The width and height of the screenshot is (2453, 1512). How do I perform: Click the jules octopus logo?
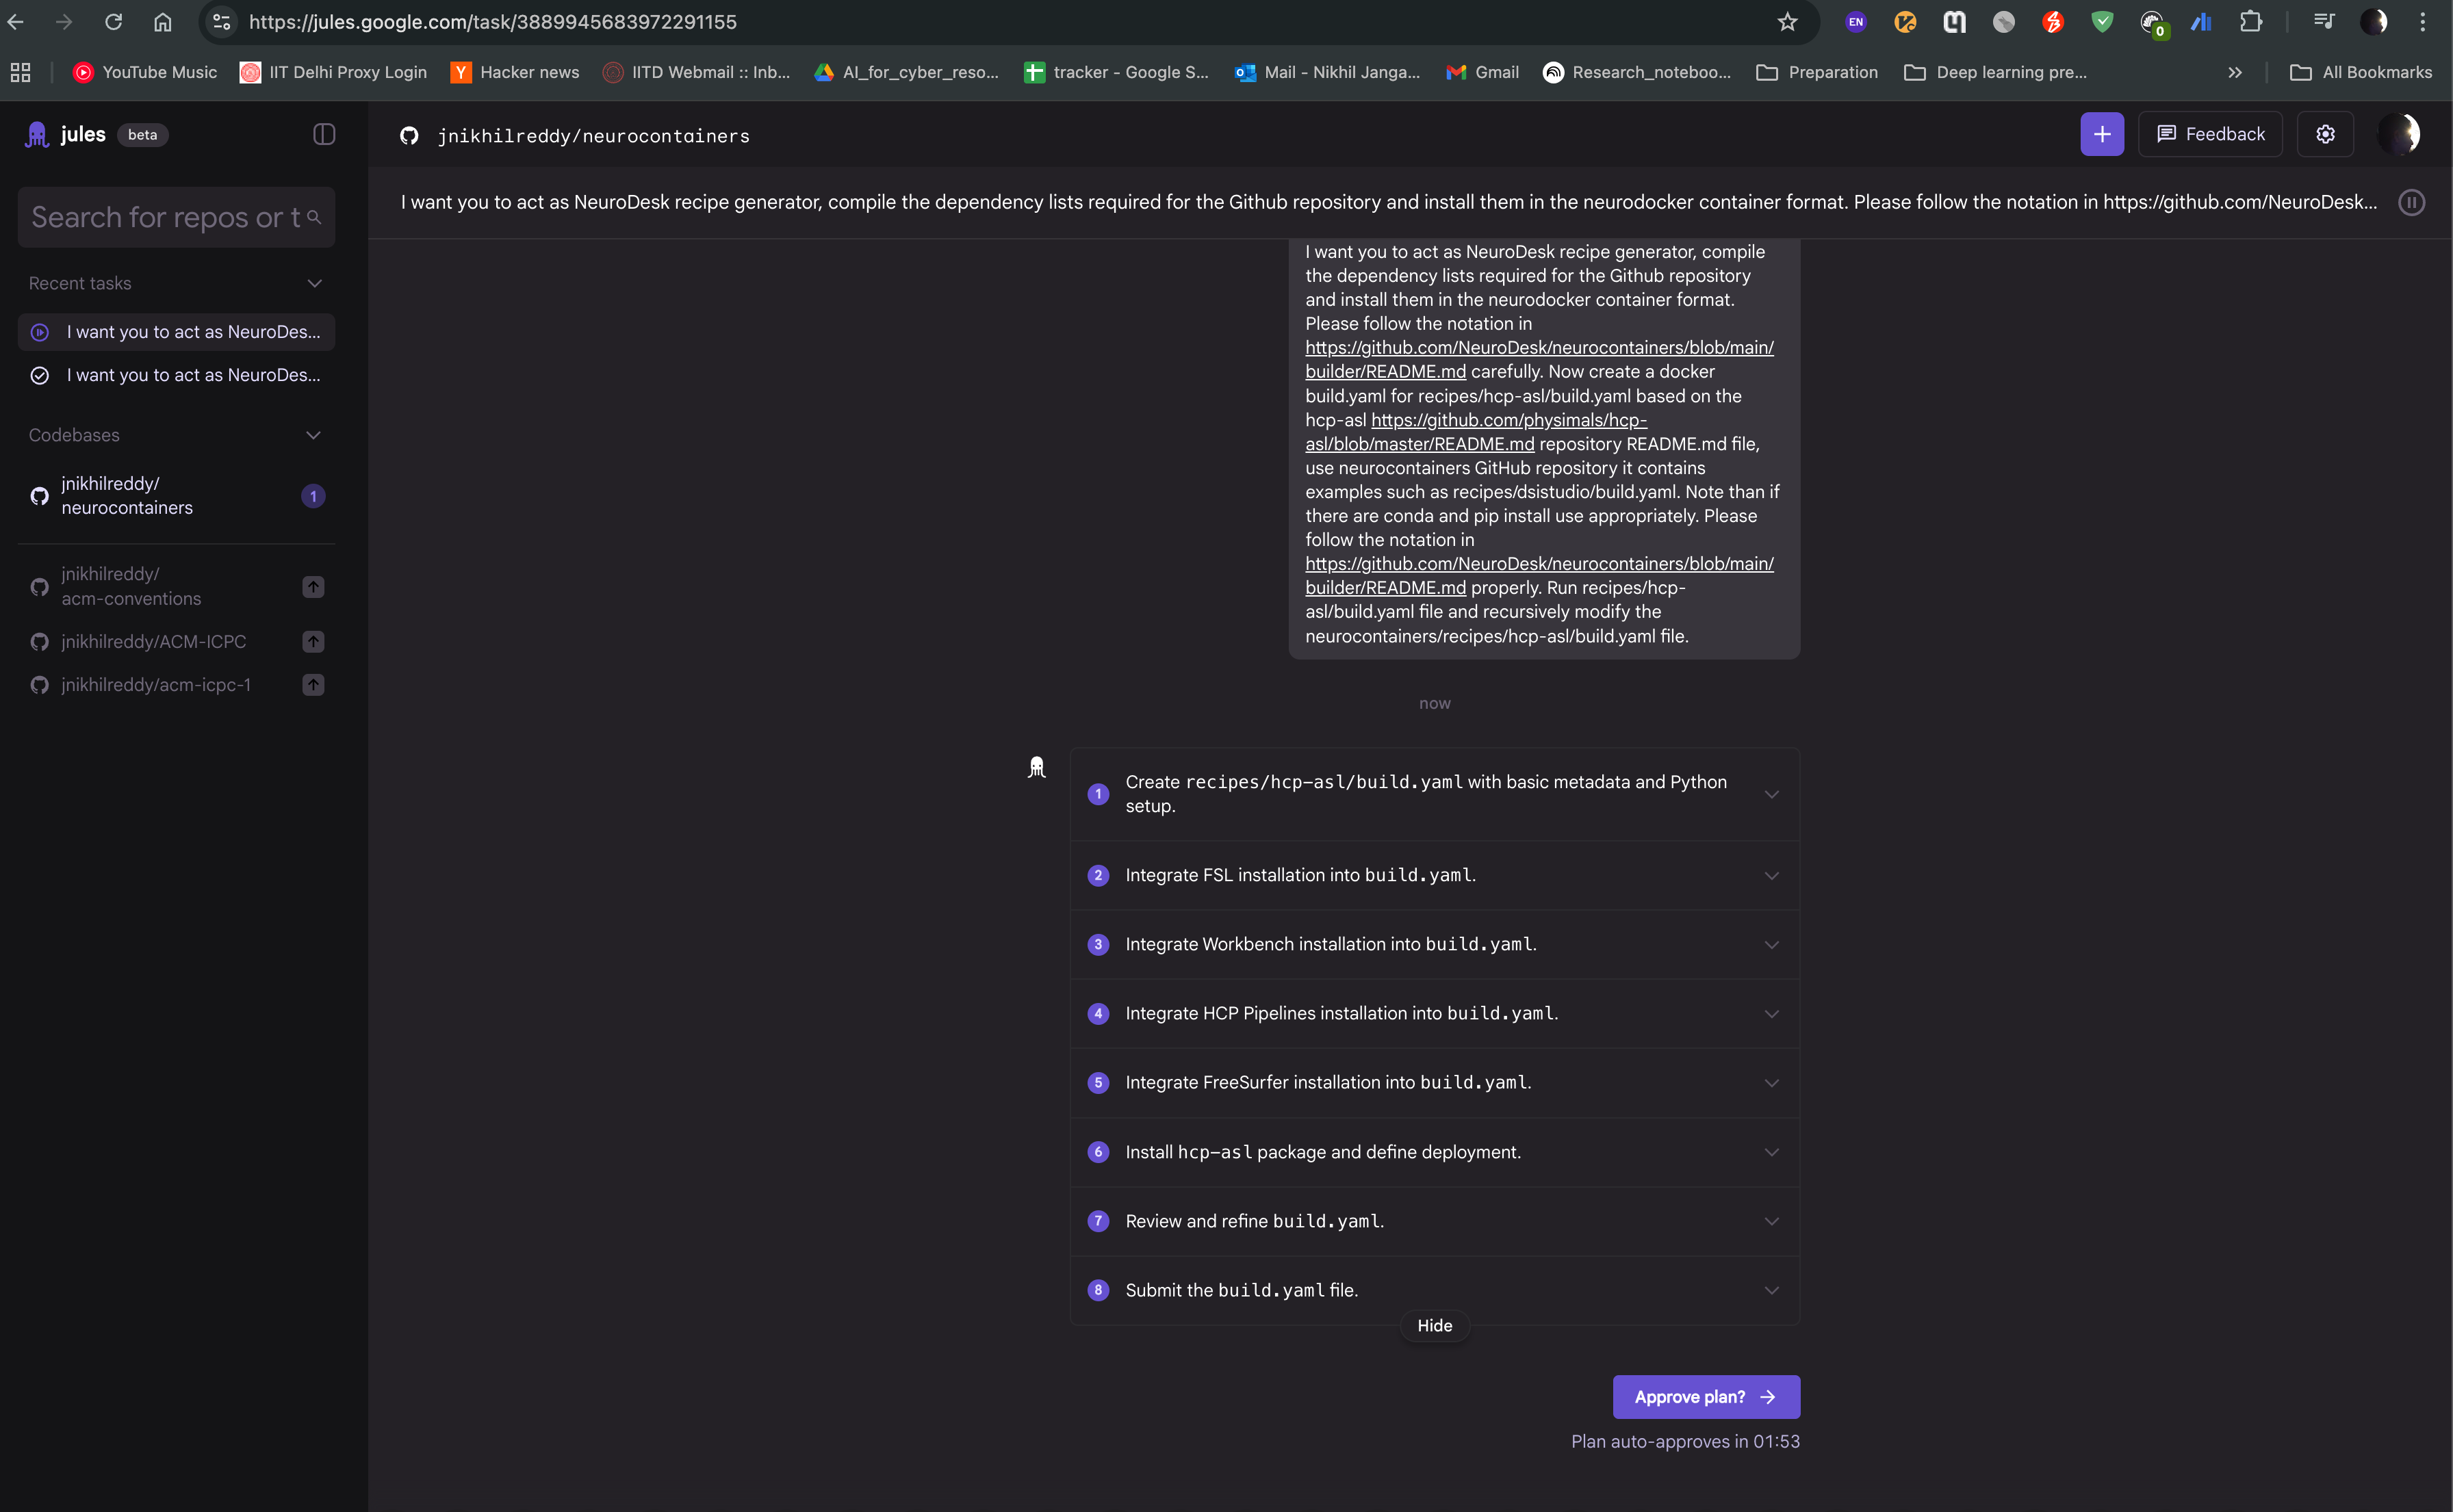[38, 134]
